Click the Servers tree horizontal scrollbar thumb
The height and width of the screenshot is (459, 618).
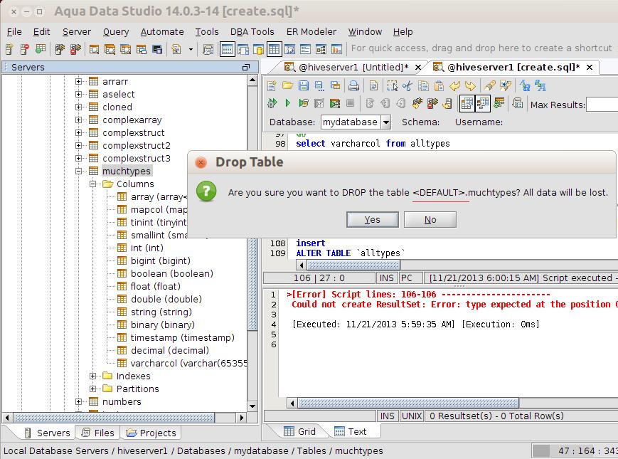114,417
